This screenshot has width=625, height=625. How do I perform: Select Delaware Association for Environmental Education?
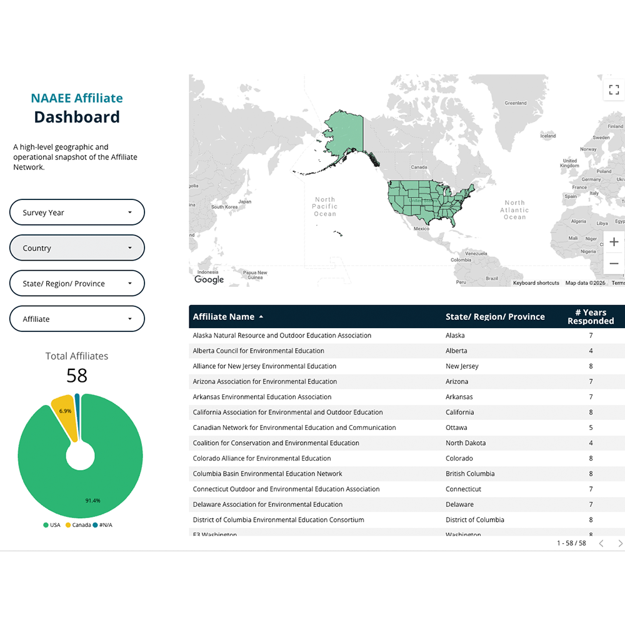(267, 504)
